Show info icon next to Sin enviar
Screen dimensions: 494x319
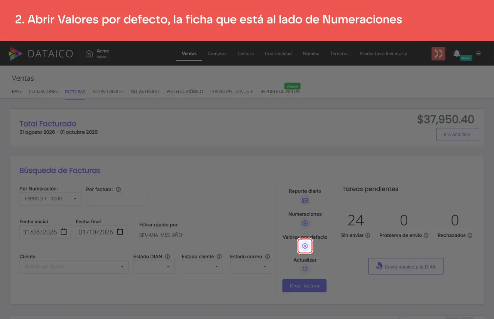coord(368,235)
